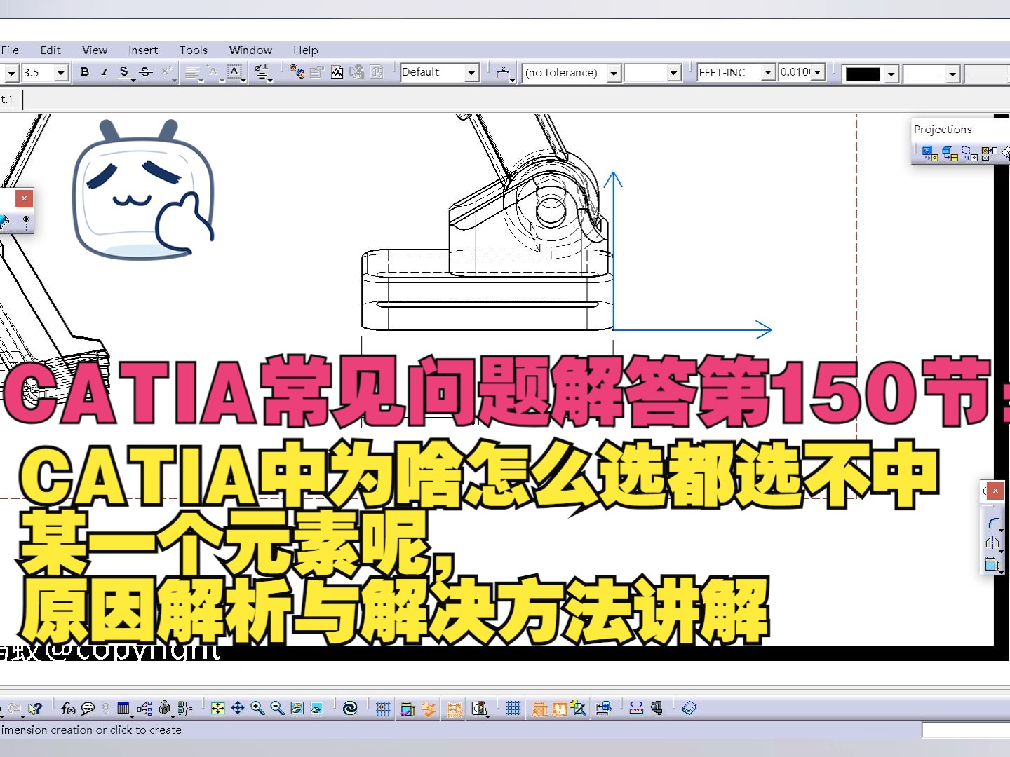
Task: Click the blue eraser-shaped icon
Action: [x=689, y=708]
